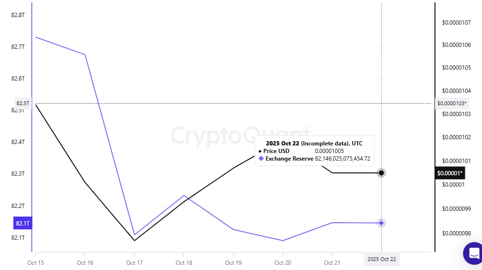
Task: Click the Oct 19 date label
Action: 233,262
